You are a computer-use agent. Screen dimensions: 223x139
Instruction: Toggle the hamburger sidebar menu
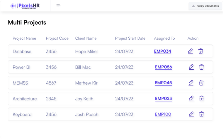click(58, 6)
